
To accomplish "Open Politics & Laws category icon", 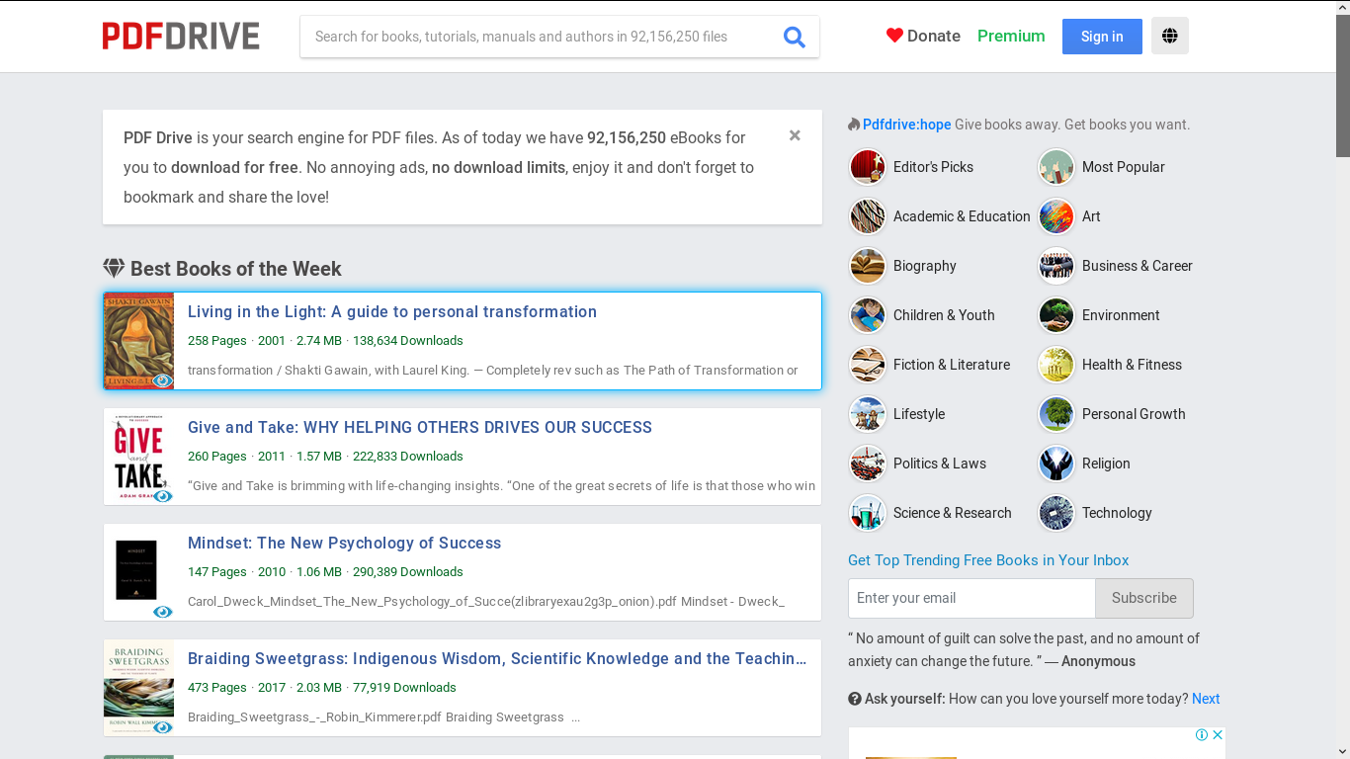I will pos(868,464).
